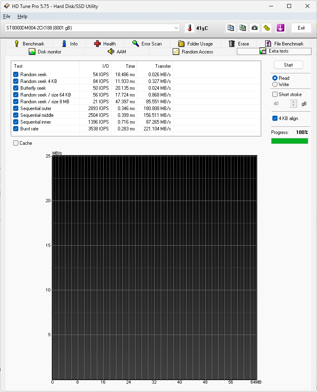Select the Read radio button
Screen dimensions: 317x392
tap(275, 78)
